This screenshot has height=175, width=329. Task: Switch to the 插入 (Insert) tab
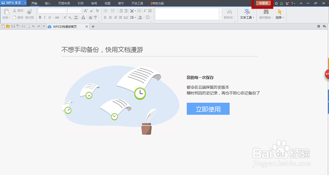click(48, 3)
